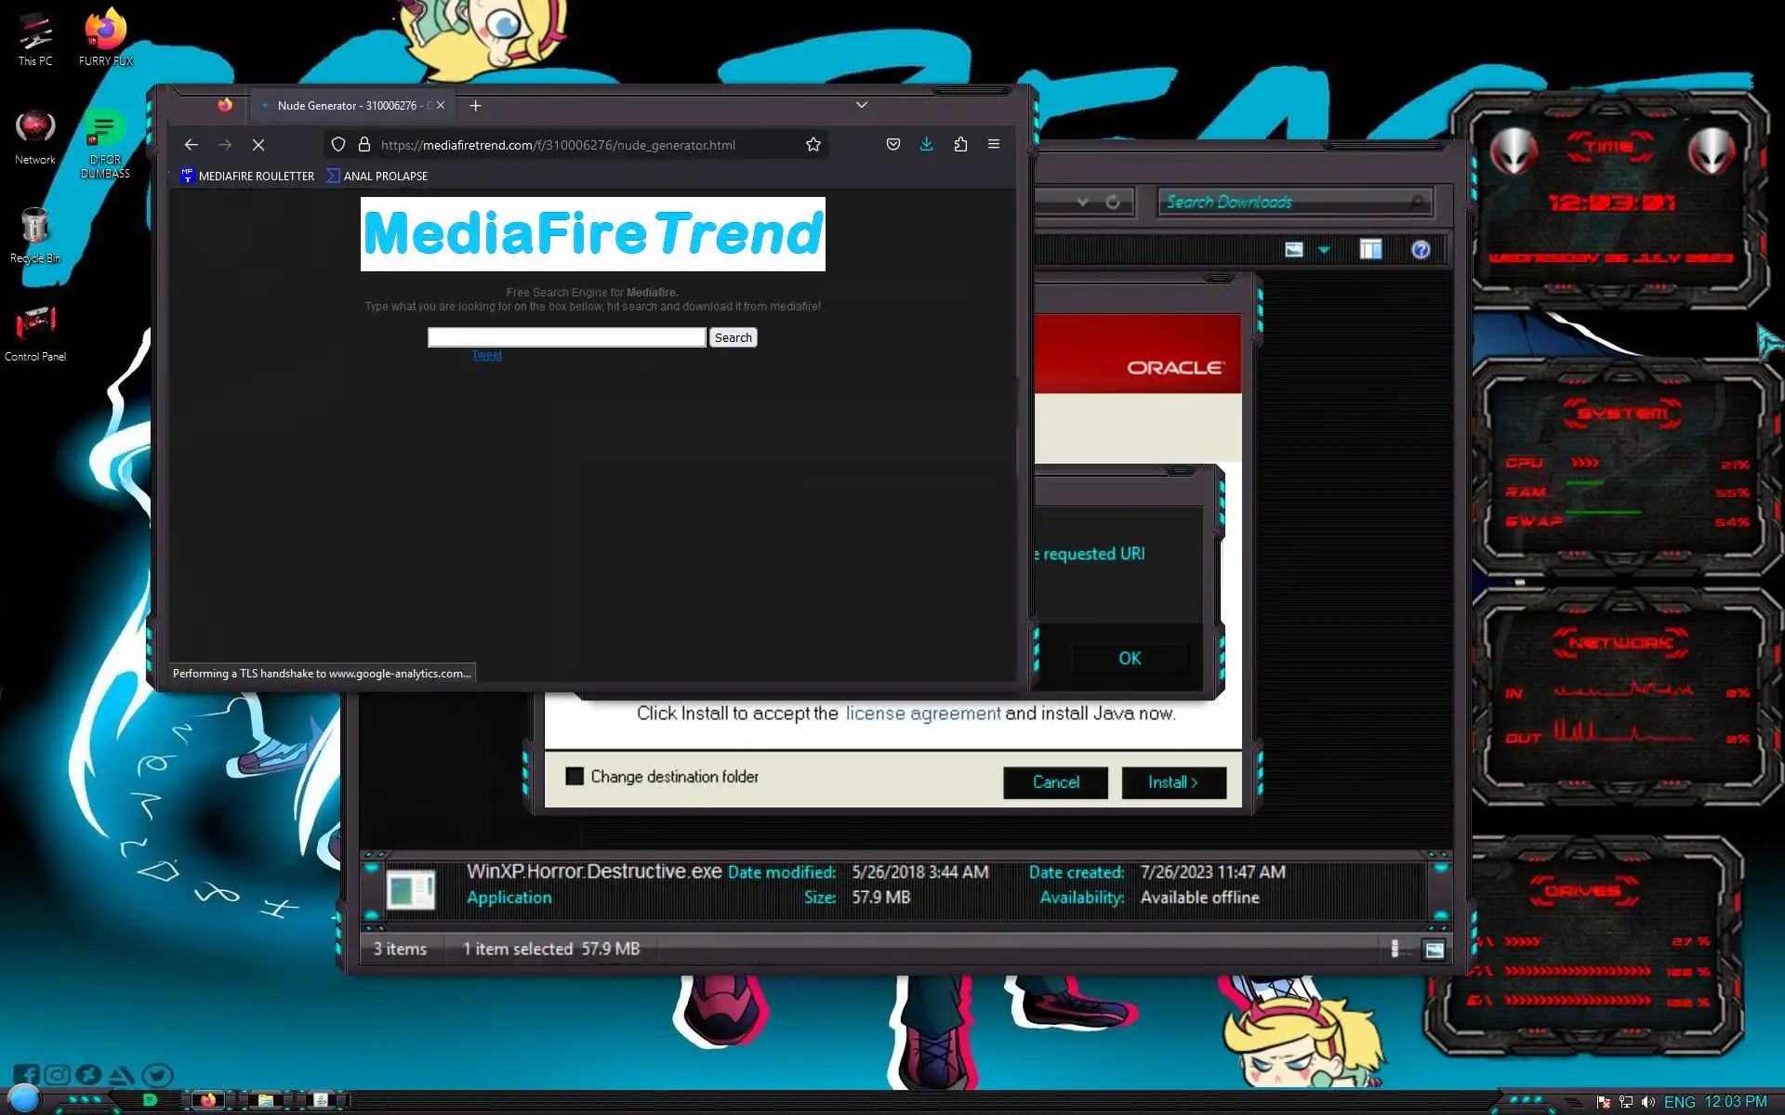Open a new Firefox tab

(475, 106)
